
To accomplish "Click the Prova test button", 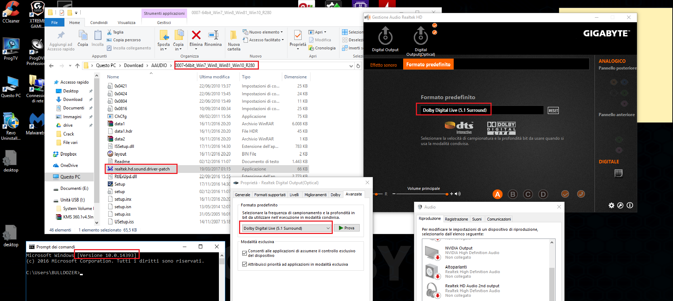I will (x=347, y=228).
